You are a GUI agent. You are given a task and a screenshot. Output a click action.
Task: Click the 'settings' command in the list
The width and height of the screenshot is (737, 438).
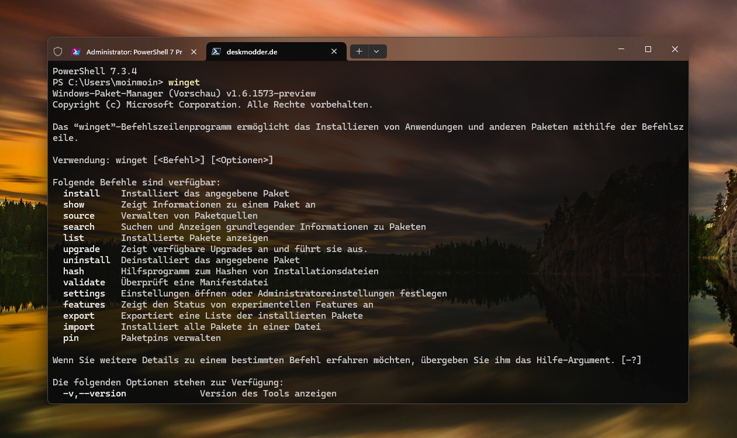[84, 294]
